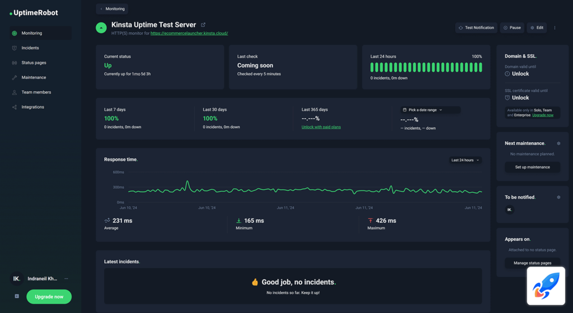Open the Pick a date range dropdown
This screenshot has width=573, height=313.
pyautogui.click(x=430, y=110)
